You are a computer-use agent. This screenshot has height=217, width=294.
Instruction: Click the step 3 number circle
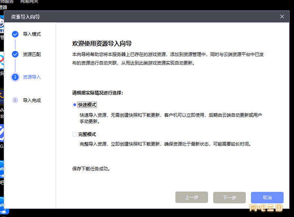pyautogui.click(x=15, y=77)
